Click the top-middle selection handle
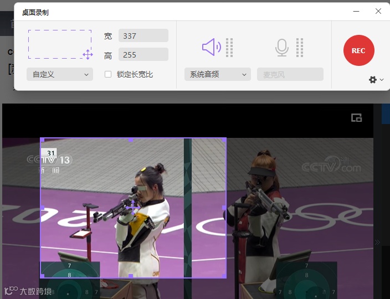This screenshot has height=299, width=390. pyautogui.click(x=131, y=140)
